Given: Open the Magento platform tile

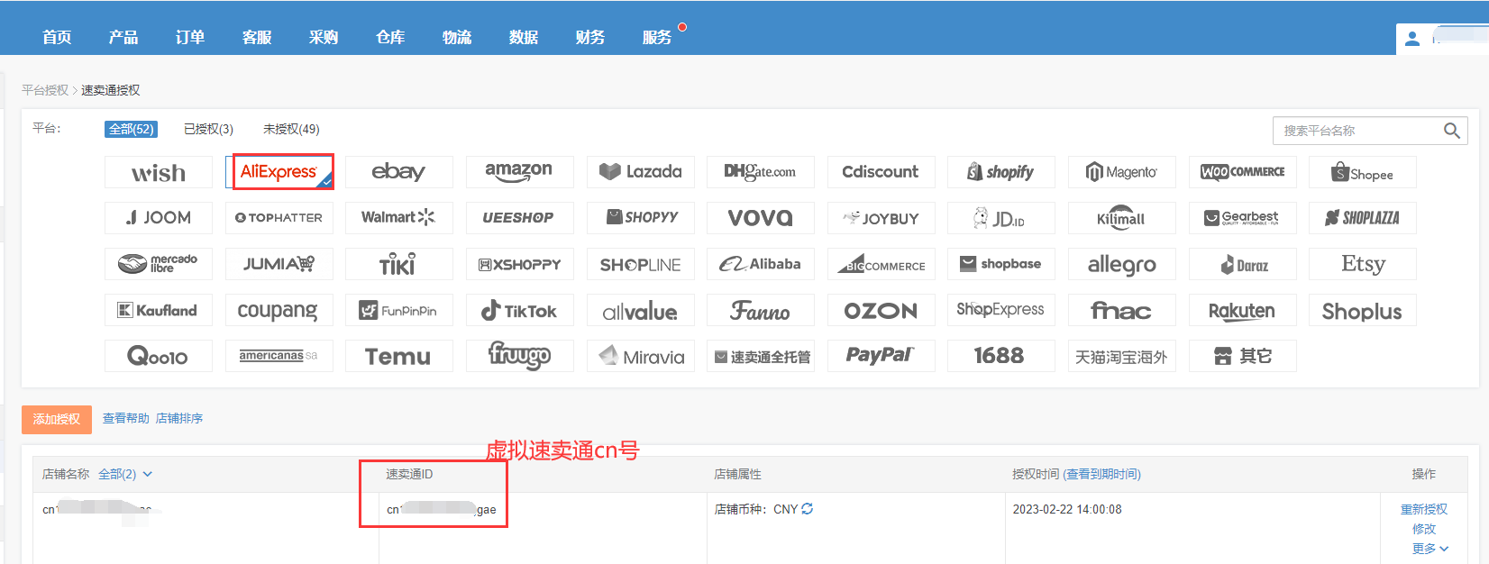Looking at the screenshot, I should [x=1122, y=172].
